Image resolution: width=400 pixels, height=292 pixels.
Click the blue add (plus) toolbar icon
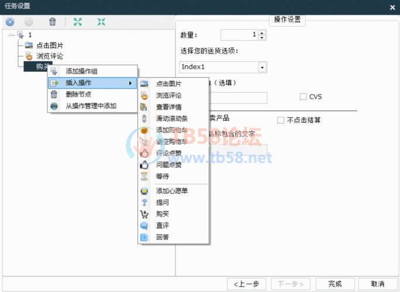(10, 22)
